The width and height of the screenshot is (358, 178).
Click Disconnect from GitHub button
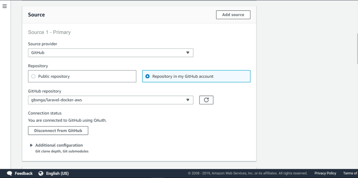58,131
